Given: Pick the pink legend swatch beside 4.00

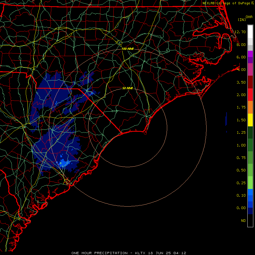Looking at the screenshot, I should [x=250, y=69].
